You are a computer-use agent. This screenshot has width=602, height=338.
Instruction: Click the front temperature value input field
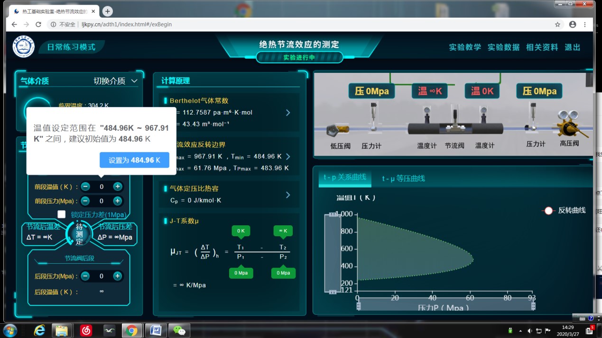102,187
